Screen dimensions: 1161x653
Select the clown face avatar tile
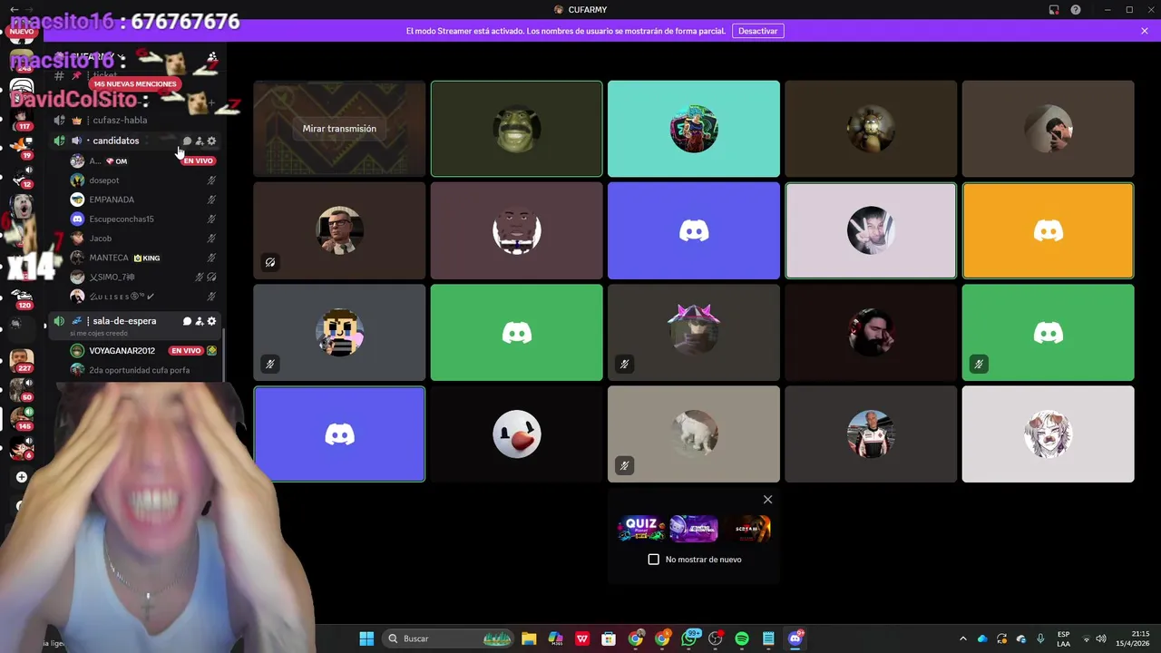pyautogui.click(x=516, y=434)
